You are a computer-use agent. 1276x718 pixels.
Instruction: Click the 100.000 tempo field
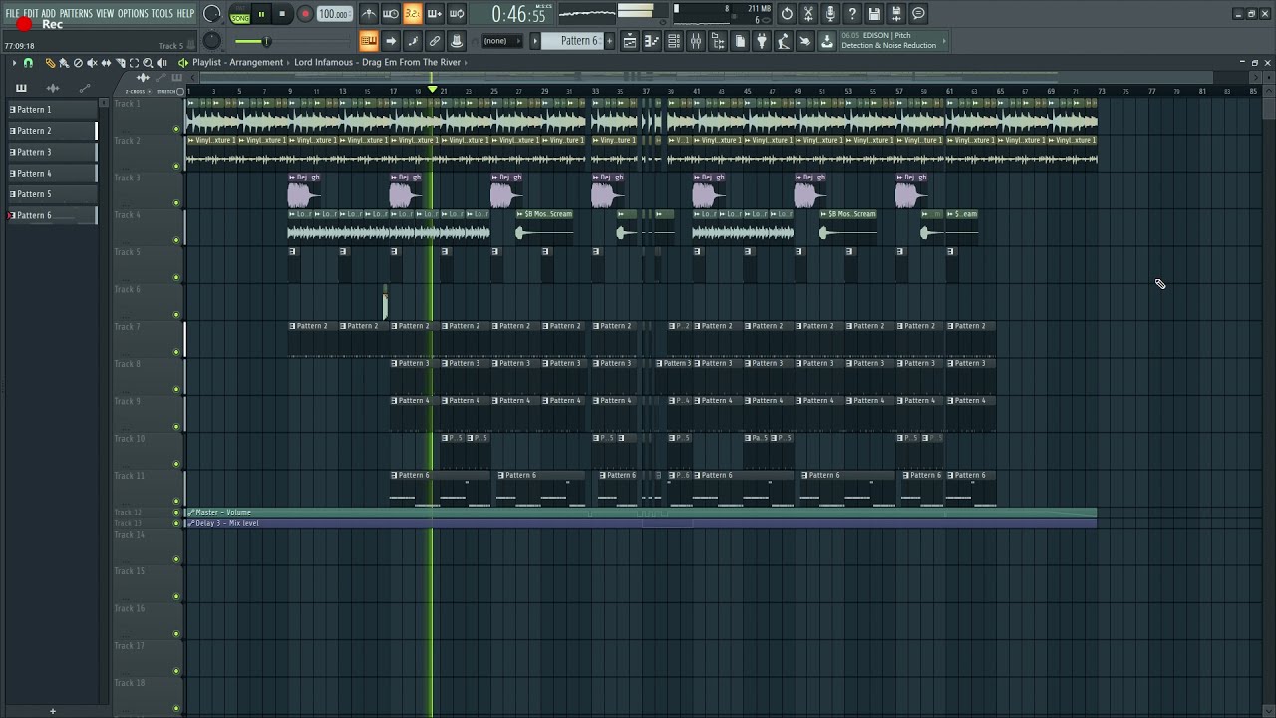point(334,14)
